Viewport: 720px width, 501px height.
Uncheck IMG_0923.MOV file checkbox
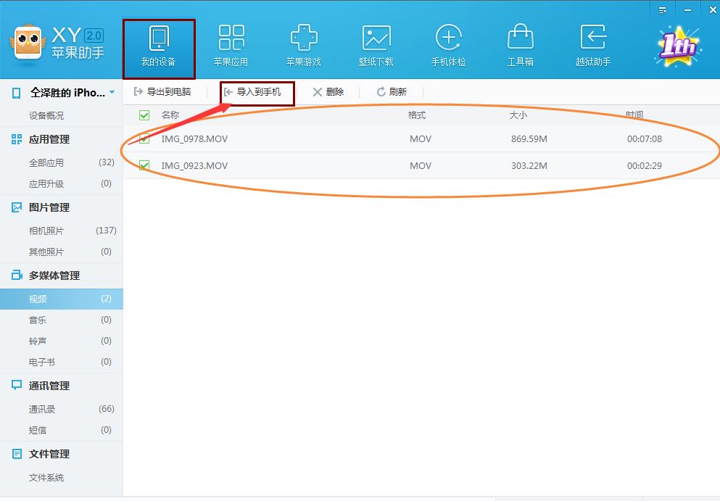click(144, 165)
